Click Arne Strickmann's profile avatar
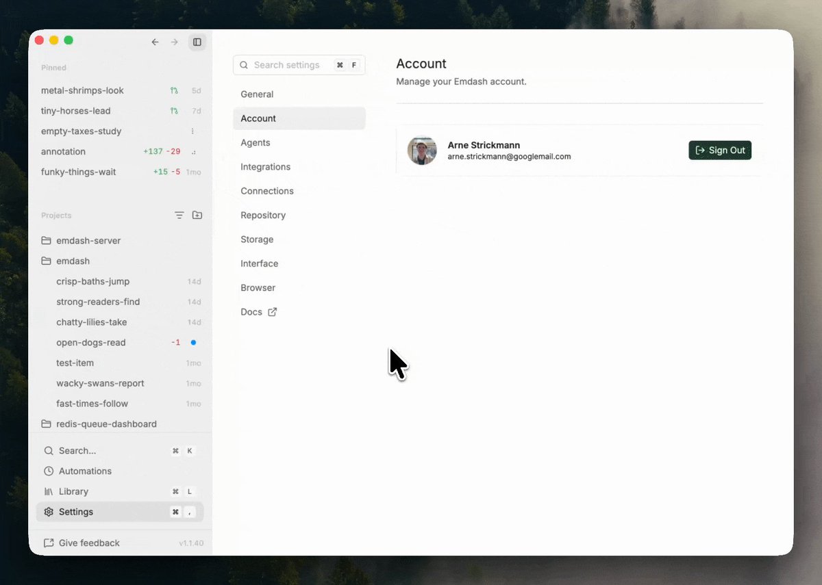The height and width of the screenshot is (585, 822). [422, 151]
